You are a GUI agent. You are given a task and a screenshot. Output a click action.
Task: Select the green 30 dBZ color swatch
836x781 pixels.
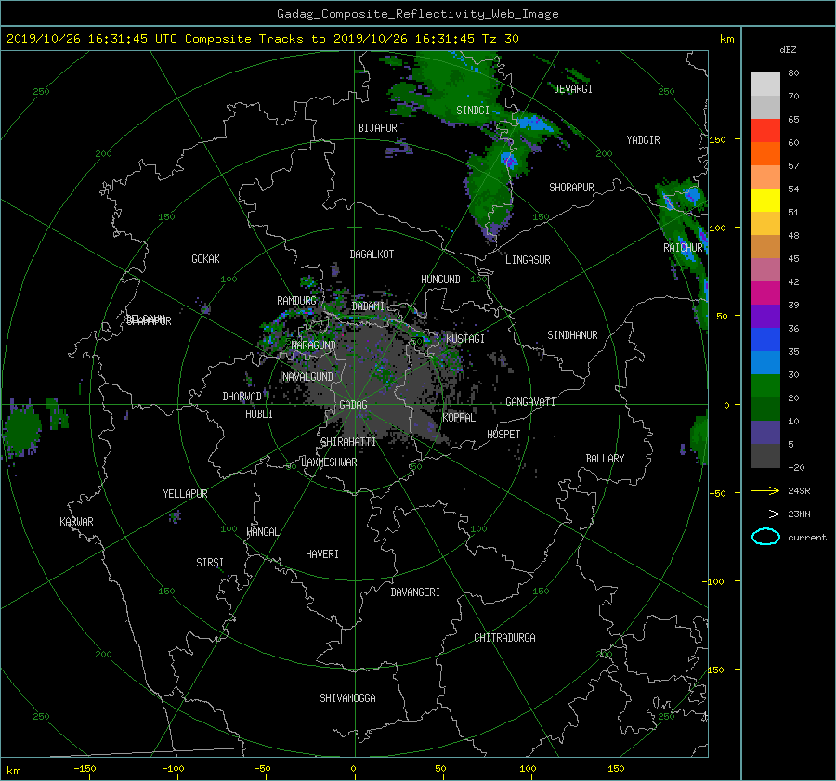point(765,385)
